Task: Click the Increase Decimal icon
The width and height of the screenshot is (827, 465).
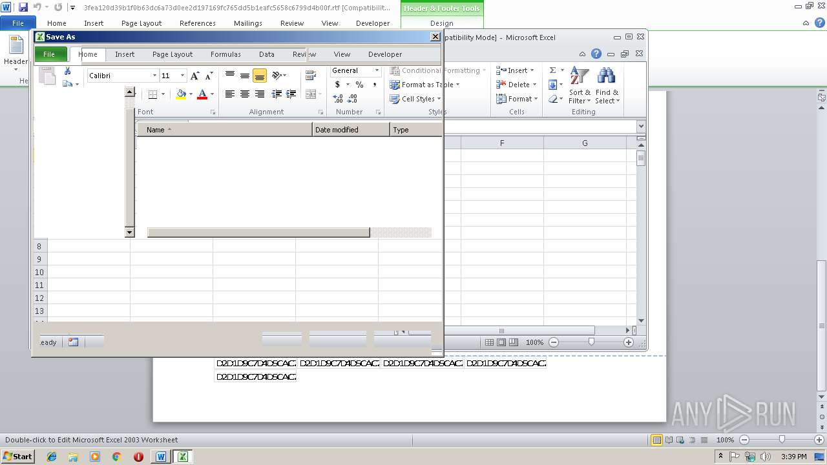Action: click(338, 99)
